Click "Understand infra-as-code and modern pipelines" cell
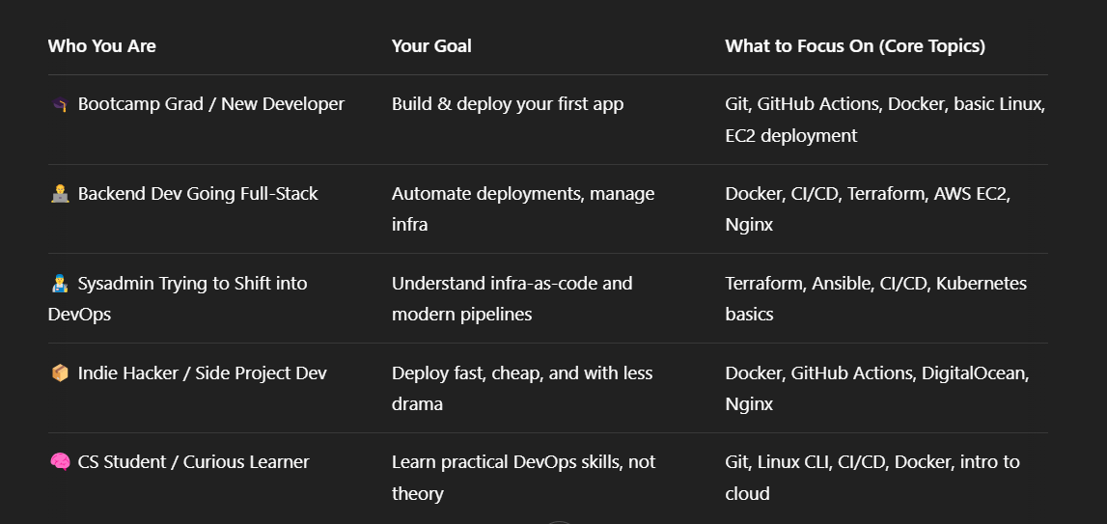 click(512, 299)
